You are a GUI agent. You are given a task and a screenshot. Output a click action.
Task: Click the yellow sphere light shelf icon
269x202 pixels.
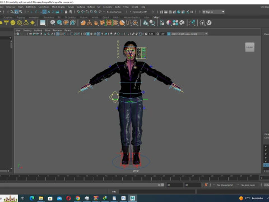tap(13, 23)
